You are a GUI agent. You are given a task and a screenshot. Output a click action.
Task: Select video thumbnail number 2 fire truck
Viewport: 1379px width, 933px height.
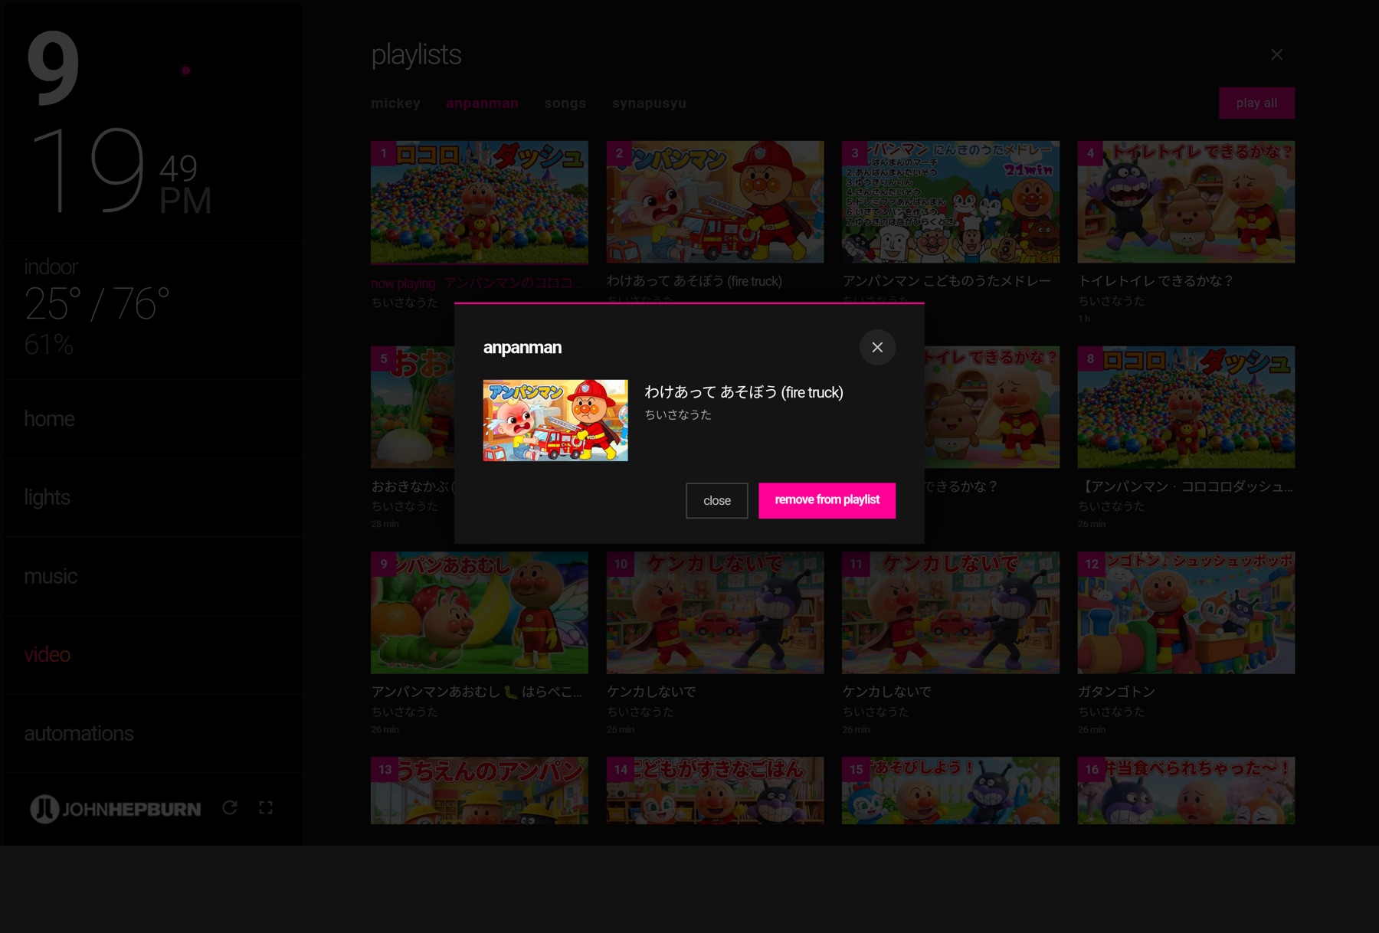tap(715, 201)
